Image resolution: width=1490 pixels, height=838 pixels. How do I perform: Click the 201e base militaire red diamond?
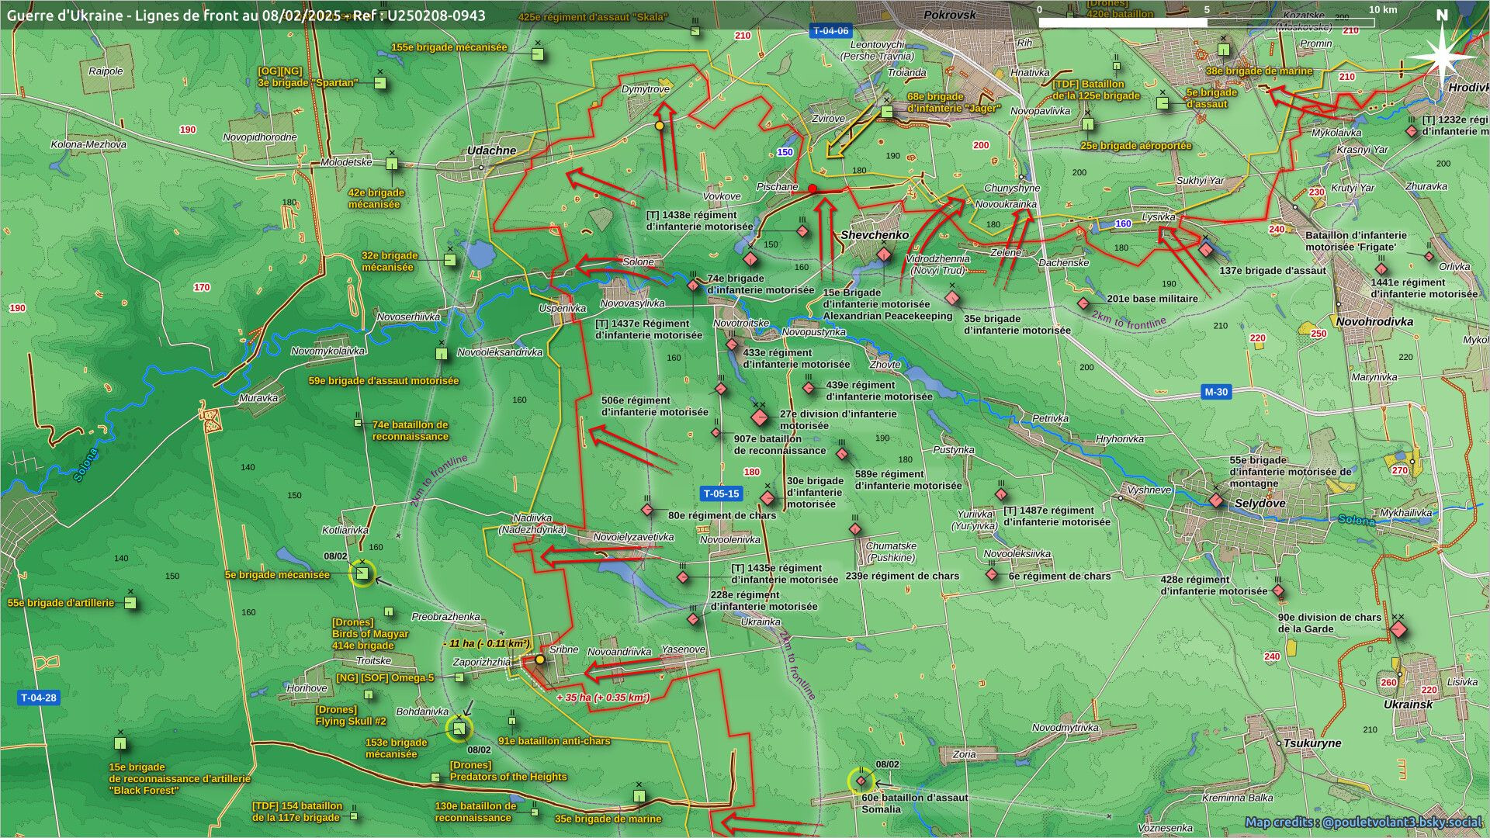[x=1083, y=303]
